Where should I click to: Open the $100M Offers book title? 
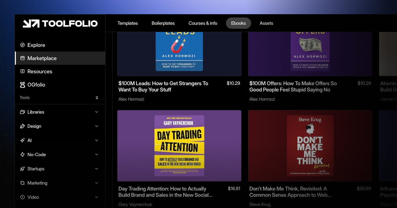pyautogui.click(x=293, y=87)
